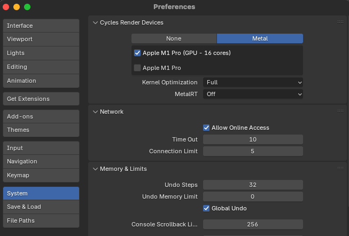Click the Network panel drag-handle icon
This screenshot has height=236, width=349.
340,112
